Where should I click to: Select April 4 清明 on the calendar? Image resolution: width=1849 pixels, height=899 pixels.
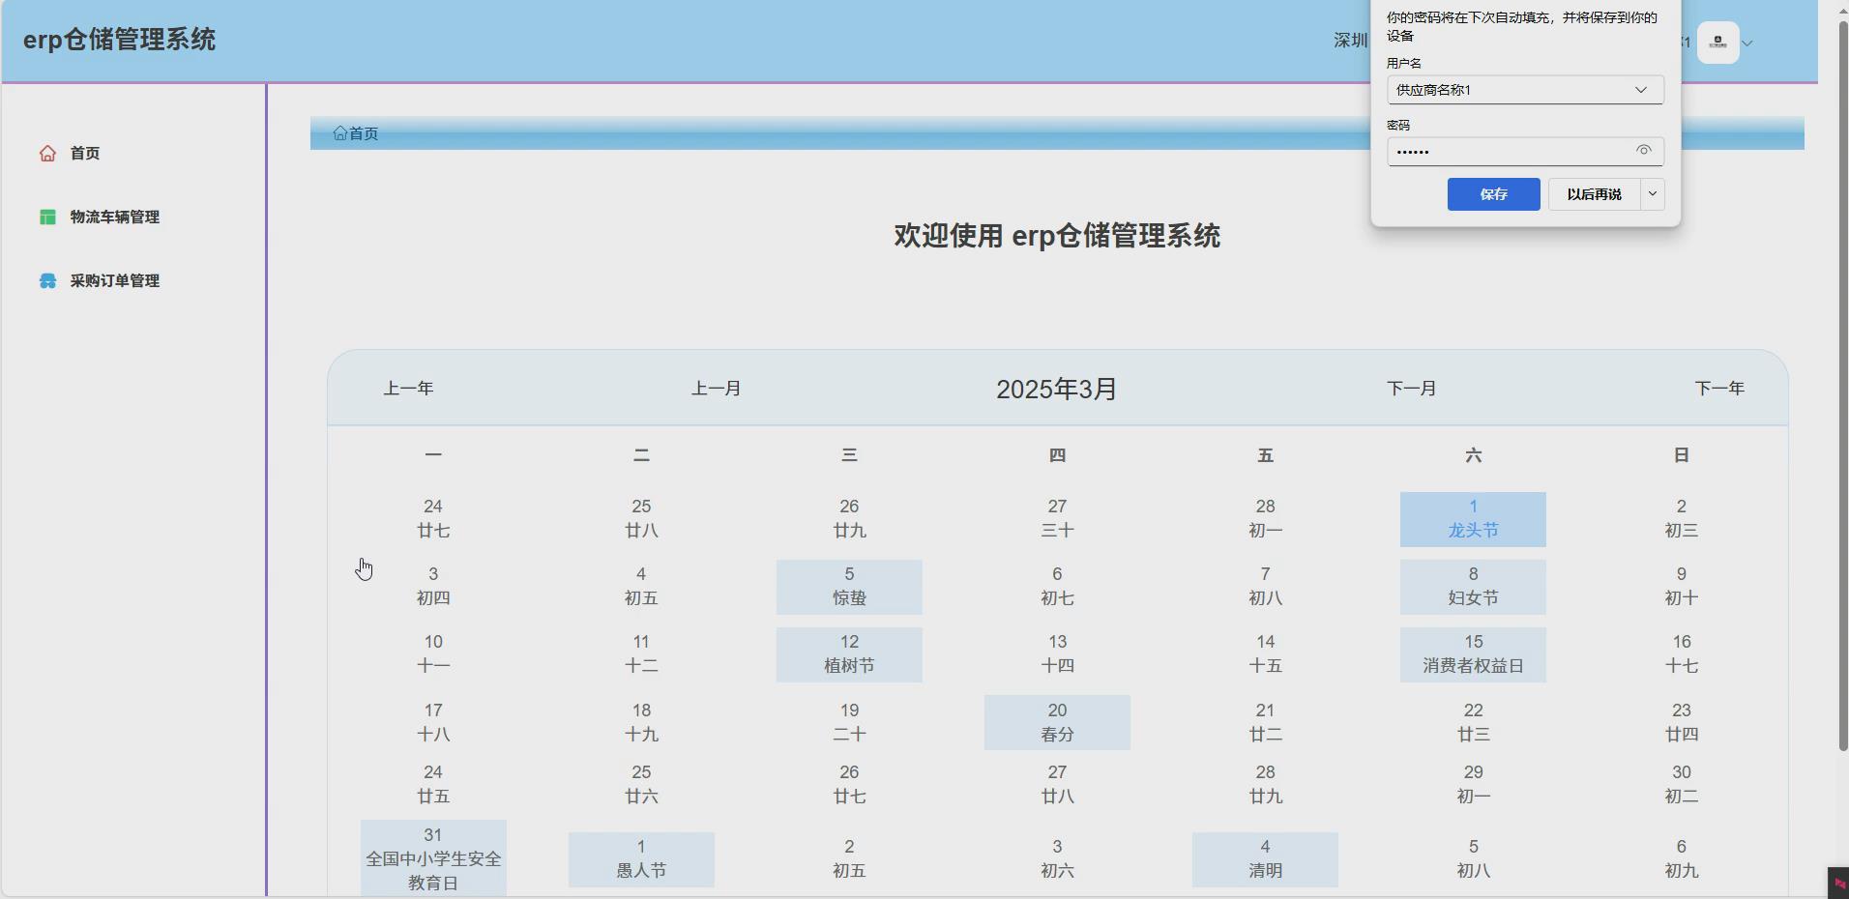(1265, 859)
